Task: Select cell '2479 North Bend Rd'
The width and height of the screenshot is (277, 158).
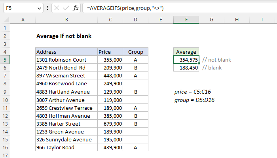Action: click(66, 68)
